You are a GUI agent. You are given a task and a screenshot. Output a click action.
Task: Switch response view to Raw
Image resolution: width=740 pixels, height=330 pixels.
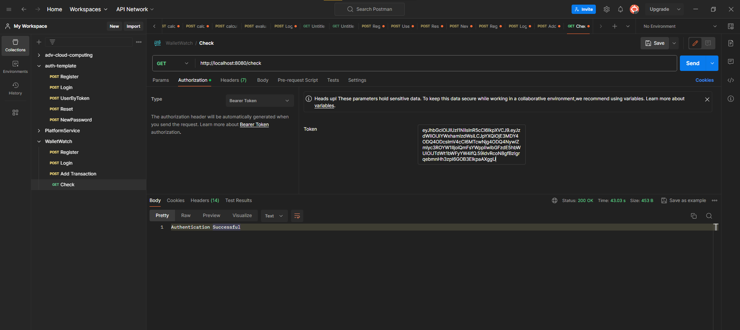(186, 216)
